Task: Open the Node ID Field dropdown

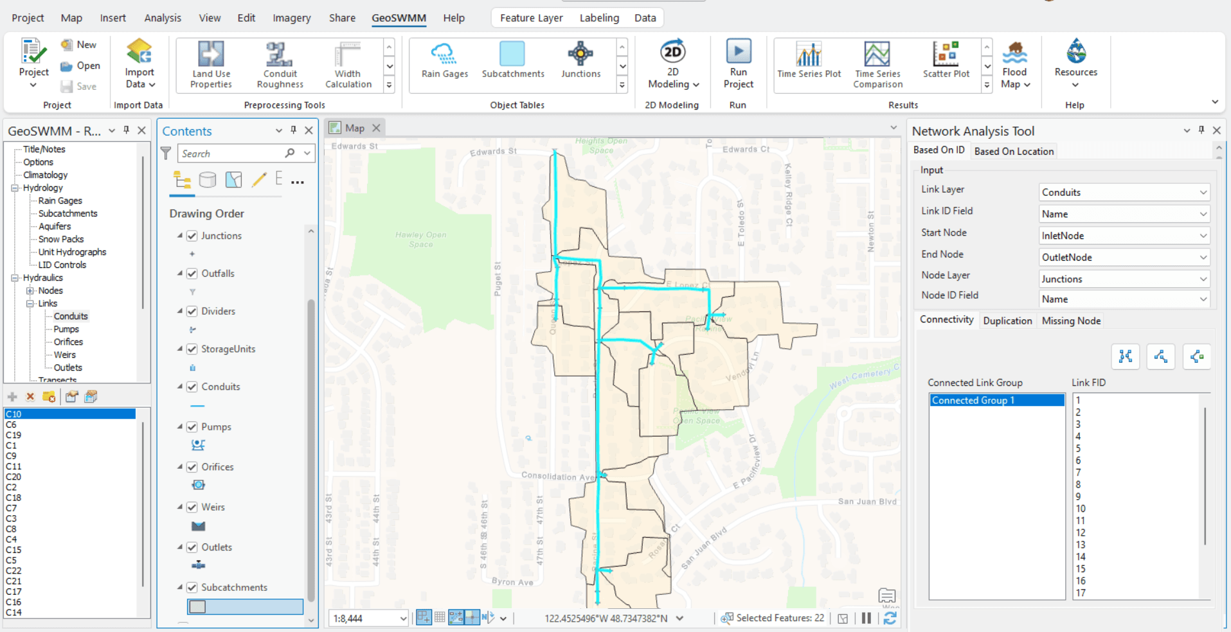Action: coord(1124,299)
